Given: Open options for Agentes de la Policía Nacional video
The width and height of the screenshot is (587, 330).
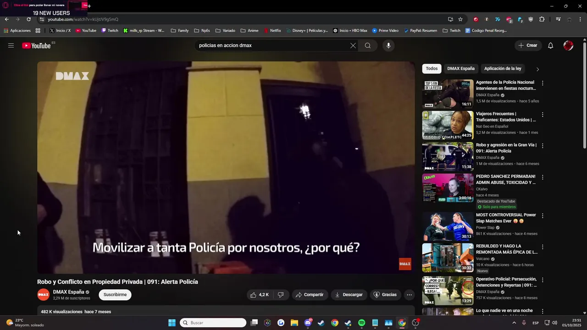Looking at the screenshot, I should point(543,83).
